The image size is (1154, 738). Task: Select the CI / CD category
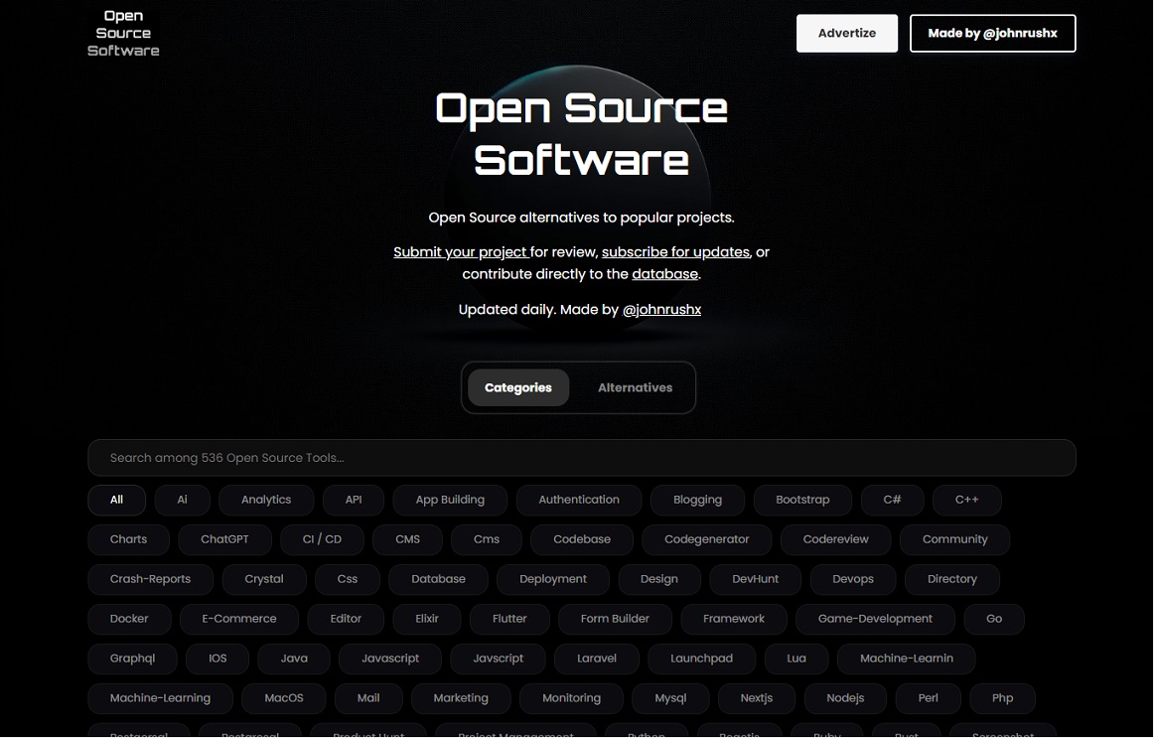(x=322, y=539)
